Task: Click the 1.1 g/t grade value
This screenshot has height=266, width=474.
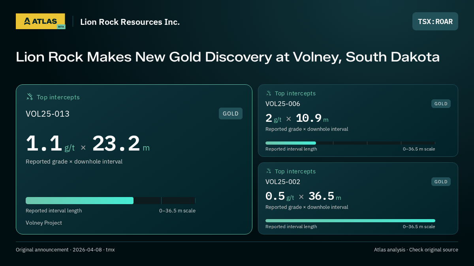Action: (50, 143)
